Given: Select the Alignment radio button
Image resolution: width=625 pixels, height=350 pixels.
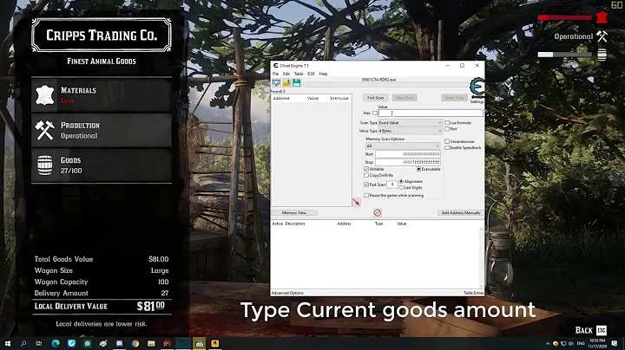Looking at the screenshot, I should (x=401, y=181).
